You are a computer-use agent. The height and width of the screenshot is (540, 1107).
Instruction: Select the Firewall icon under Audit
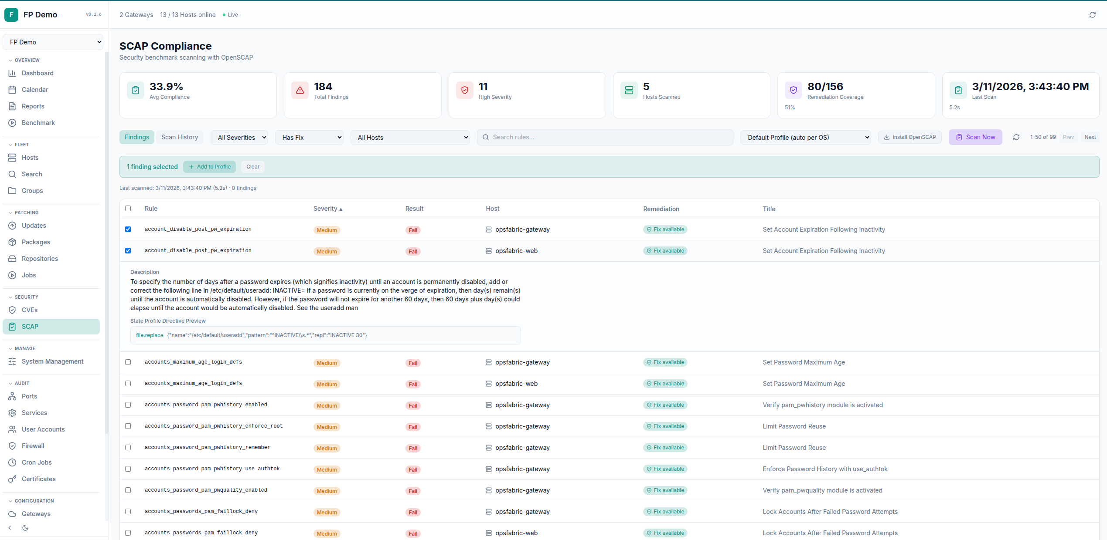(x=13, y=445)
